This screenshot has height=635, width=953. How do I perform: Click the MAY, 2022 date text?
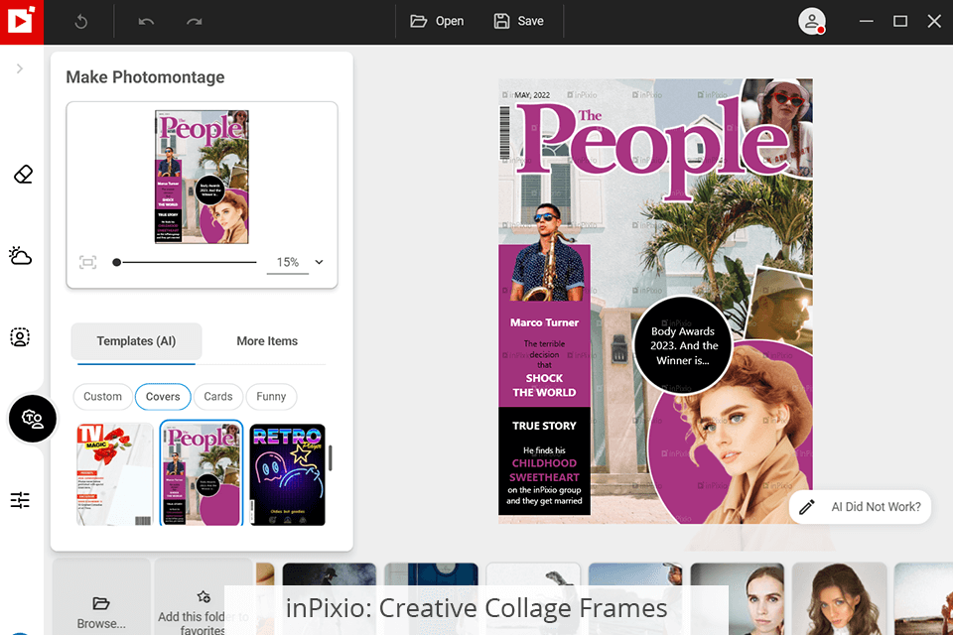[532, 95]
